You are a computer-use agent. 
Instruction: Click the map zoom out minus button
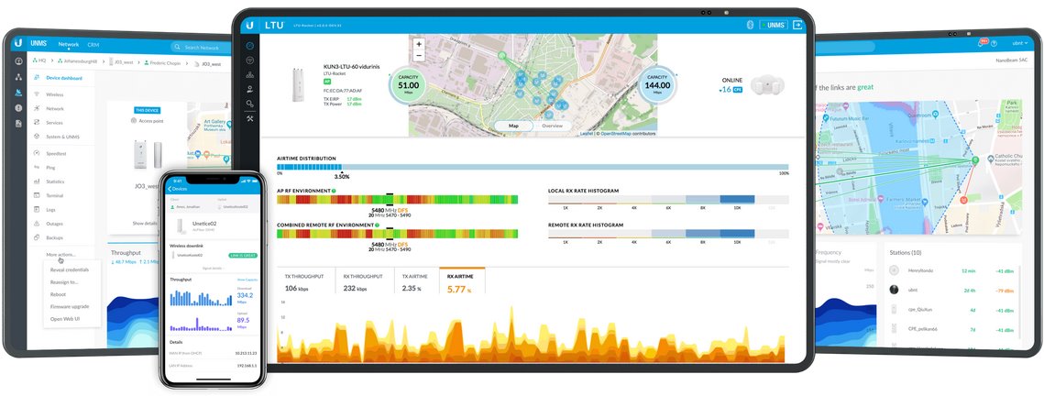coord(419,56)
